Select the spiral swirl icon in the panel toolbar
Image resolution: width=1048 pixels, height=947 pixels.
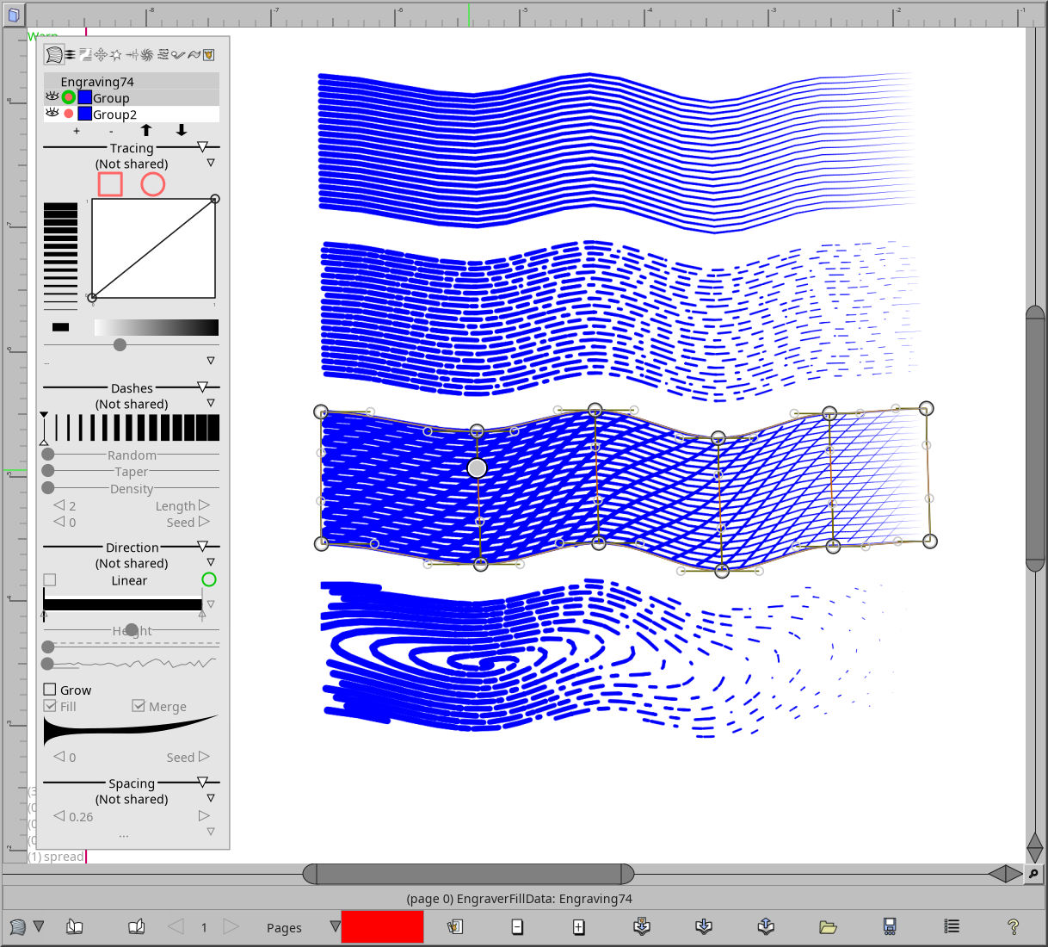click(146, 54)
